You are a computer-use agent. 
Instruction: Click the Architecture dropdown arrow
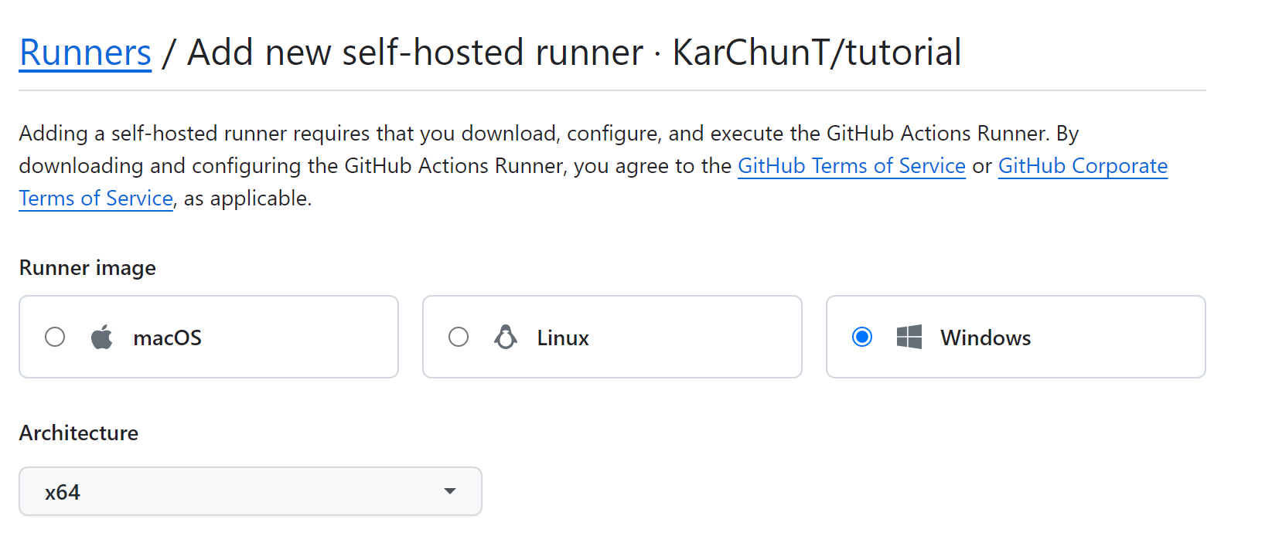click(450, 491)
